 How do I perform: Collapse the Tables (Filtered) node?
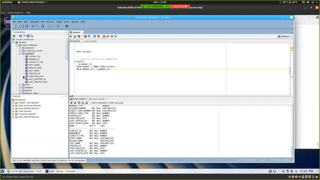16,45
